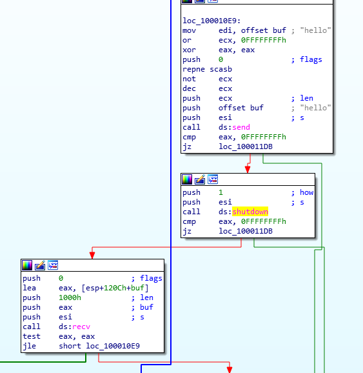
Task: Click push ecx line with len comment
Action: tap(248, 98)
